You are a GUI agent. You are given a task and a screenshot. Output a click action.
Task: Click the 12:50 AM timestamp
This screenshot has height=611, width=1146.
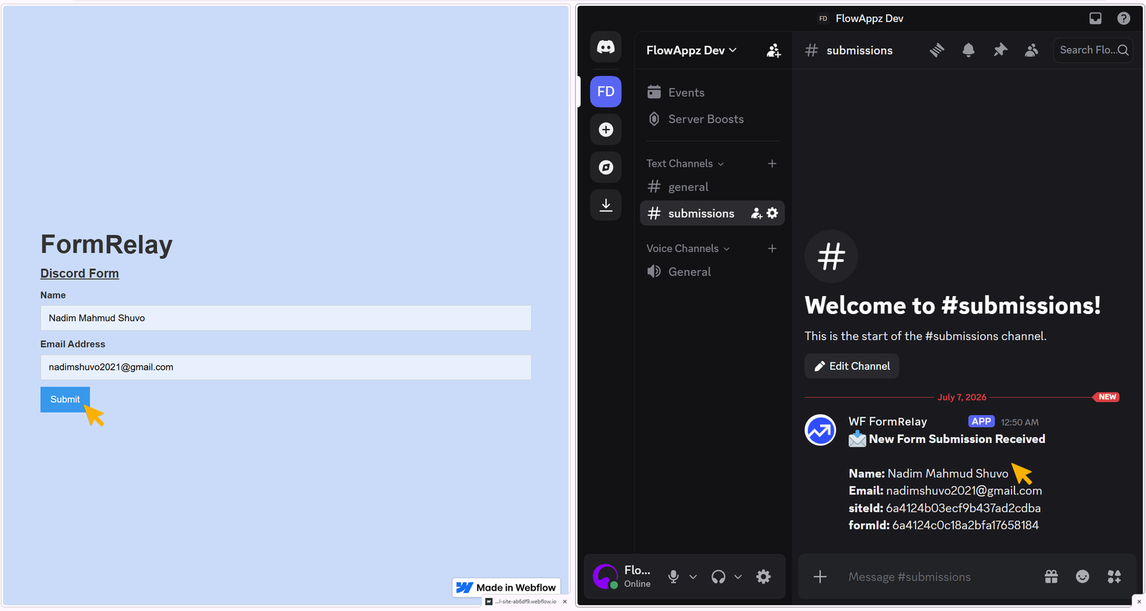(1020, 422)
